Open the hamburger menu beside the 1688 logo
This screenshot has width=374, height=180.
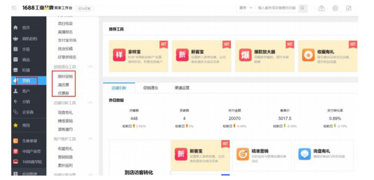14,8
